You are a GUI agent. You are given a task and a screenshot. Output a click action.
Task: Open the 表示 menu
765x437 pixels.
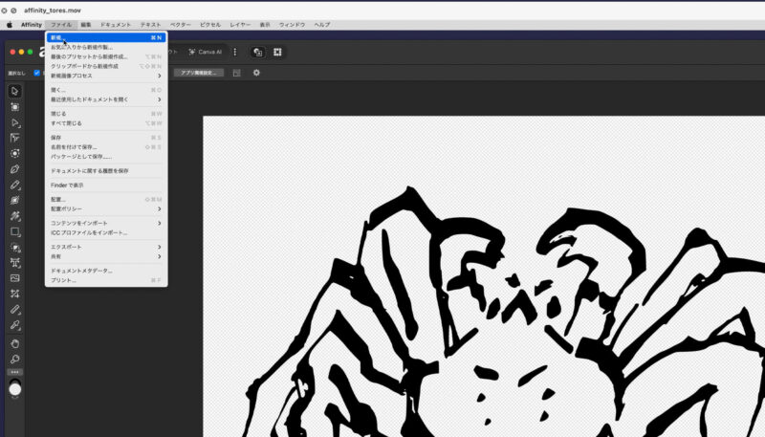pyautogui.click(x=265, y=25)
